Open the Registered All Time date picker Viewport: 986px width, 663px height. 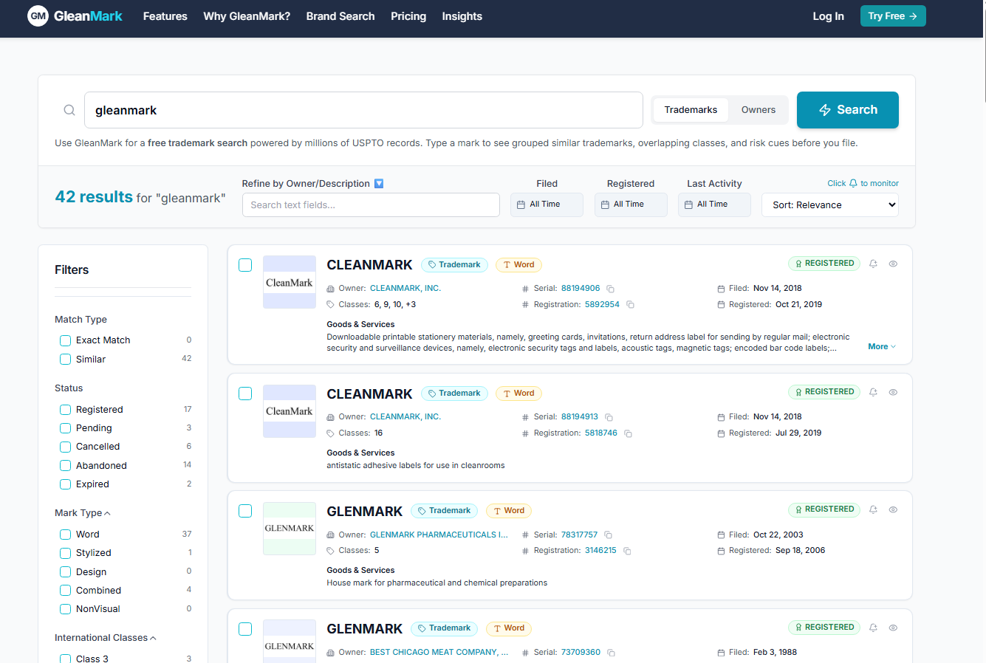click(631, 205)
